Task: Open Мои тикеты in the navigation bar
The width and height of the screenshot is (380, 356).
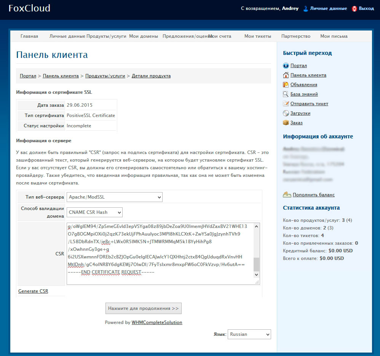Action: 258,36
